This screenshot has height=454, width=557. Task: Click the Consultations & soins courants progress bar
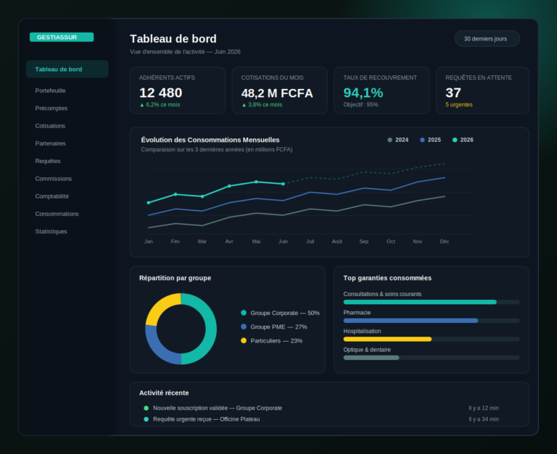pos(432,302)
